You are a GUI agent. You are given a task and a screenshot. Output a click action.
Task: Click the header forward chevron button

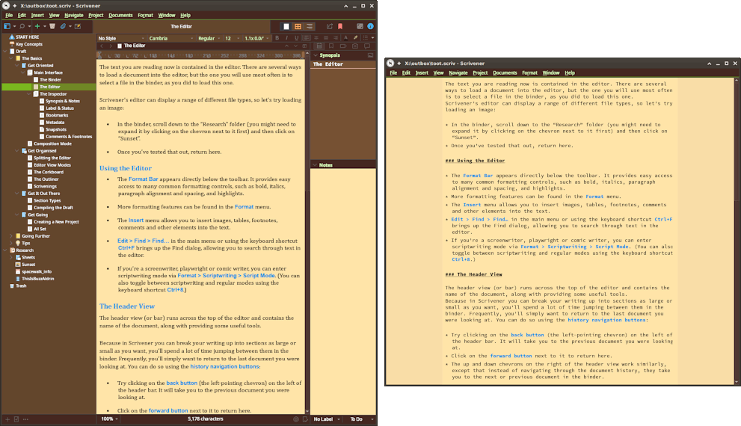pos(111,46)
